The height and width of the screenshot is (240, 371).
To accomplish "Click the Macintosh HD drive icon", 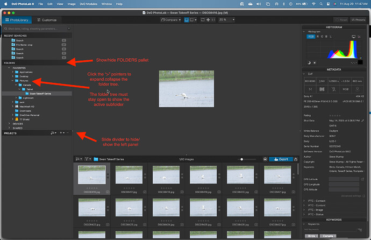I will click(x=17, y=107).
